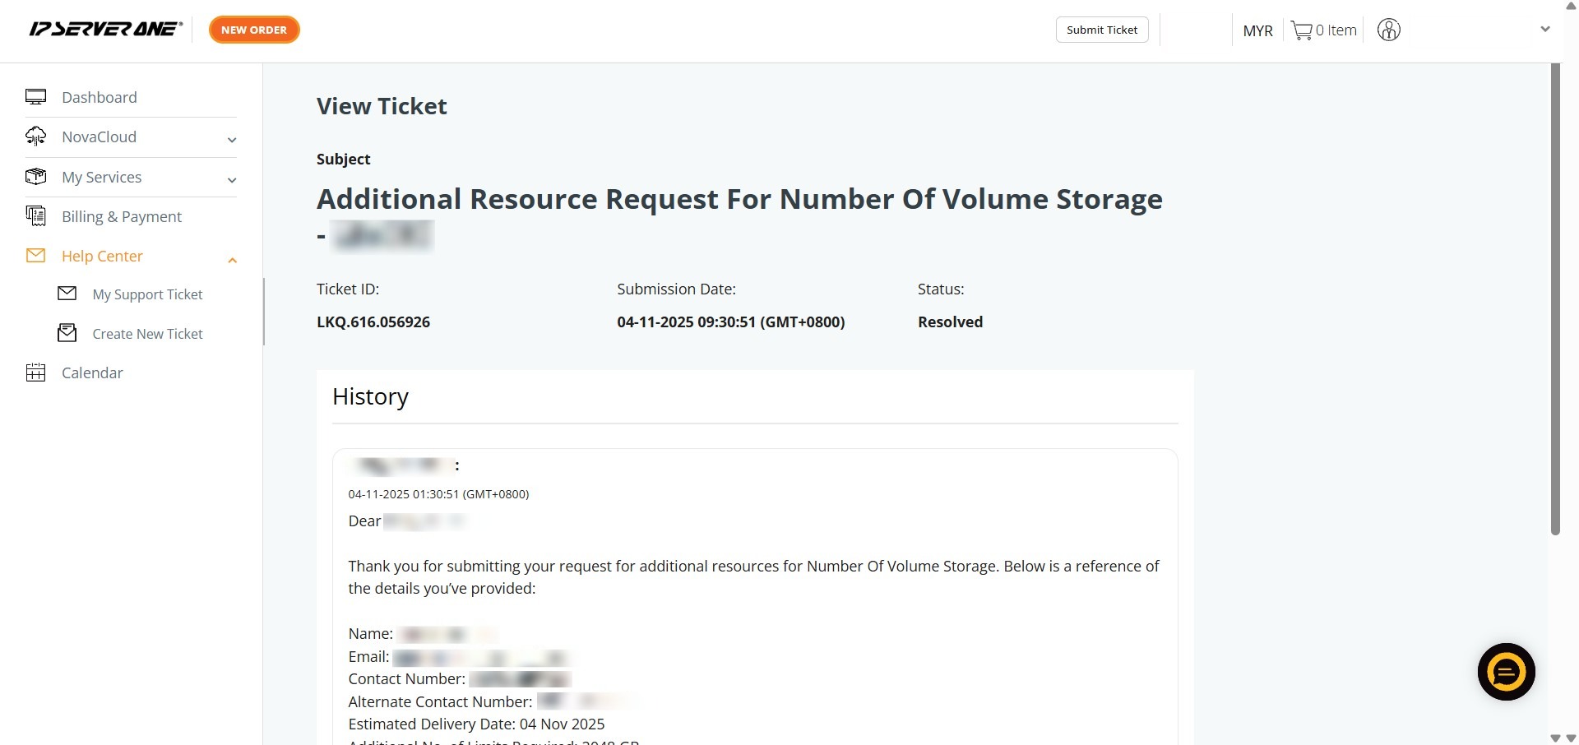Select the MYR currency selector
1579x745 pixels.
tap(1257, 30)
